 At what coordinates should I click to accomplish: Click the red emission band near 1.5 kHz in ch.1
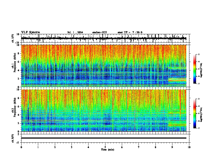click(177, 80)
